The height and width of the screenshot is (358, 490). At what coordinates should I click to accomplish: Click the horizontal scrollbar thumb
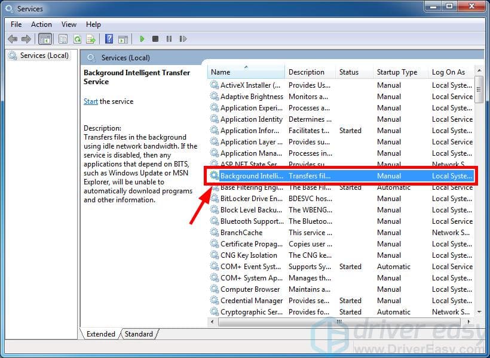coord(339,322)
